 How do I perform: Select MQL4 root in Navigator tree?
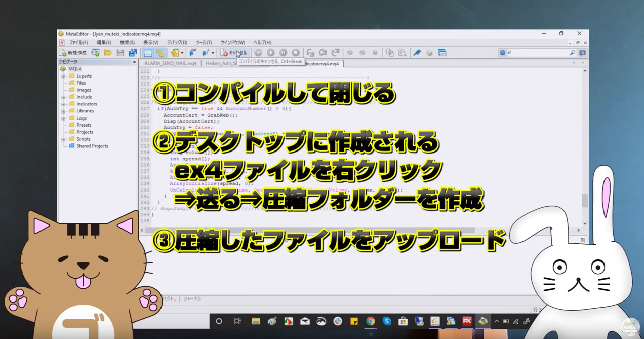tap(74, 69)
